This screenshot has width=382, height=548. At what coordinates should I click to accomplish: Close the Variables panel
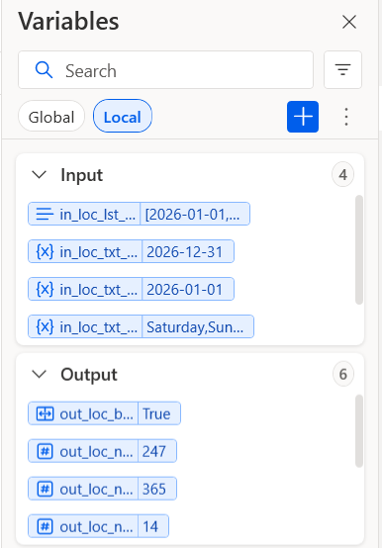click(349, 22)
